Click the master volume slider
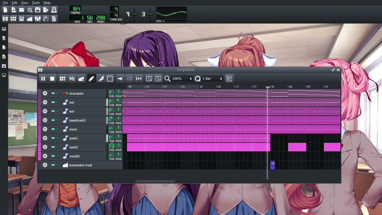 click(x=134, y=14)
